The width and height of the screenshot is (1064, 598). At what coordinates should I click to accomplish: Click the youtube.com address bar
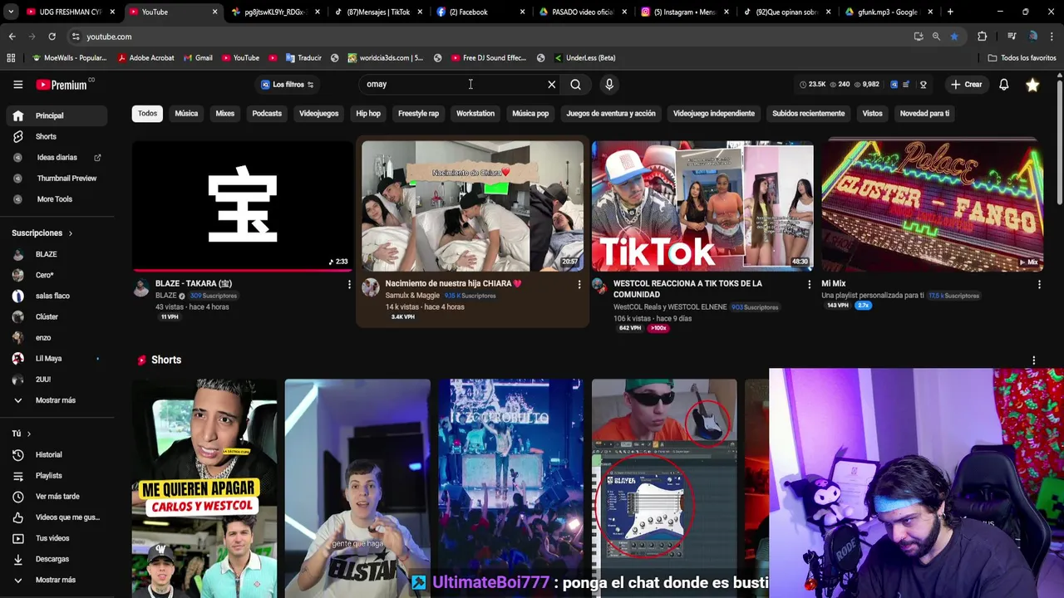click(x=490, y=37)
